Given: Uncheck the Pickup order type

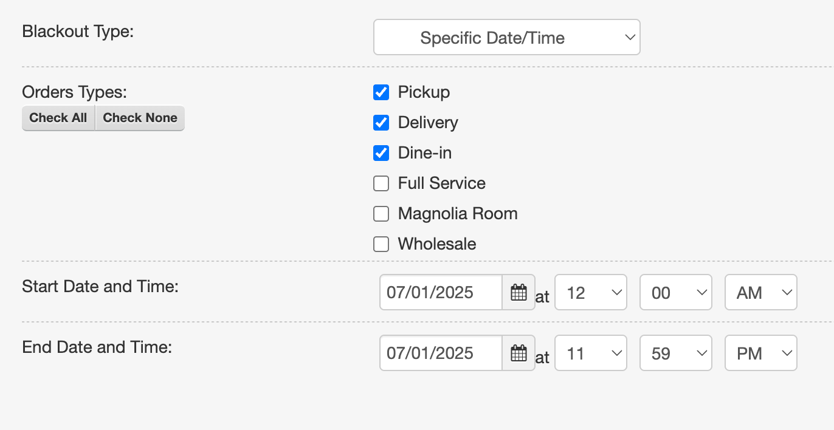Looking at the screenshot, I should coord(381,92).
